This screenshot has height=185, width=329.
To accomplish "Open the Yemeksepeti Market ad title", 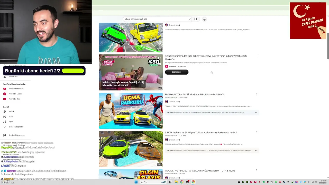I will [206, 58].
